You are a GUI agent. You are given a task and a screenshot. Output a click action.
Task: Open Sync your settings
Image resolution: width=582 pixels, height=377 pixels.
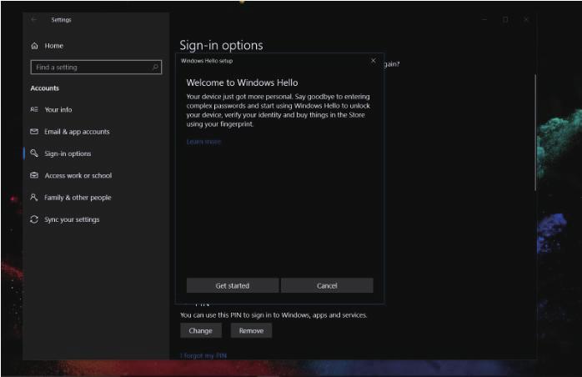[72, 219]
